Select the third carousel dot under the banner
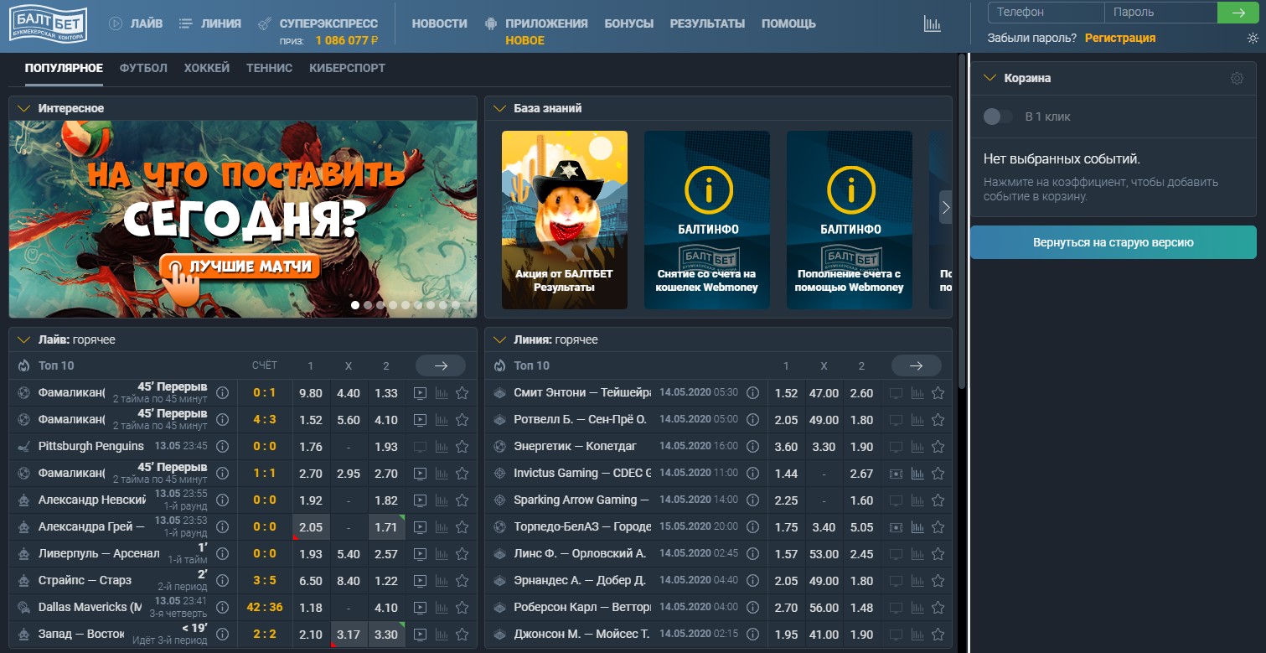The height and width of the screenshot is (653, 1266). point(380,305)
